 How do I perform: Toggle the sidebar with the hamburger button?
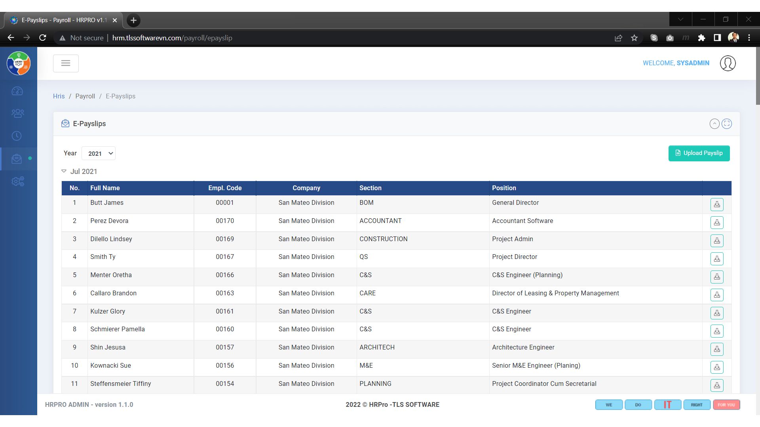point(66,63)
